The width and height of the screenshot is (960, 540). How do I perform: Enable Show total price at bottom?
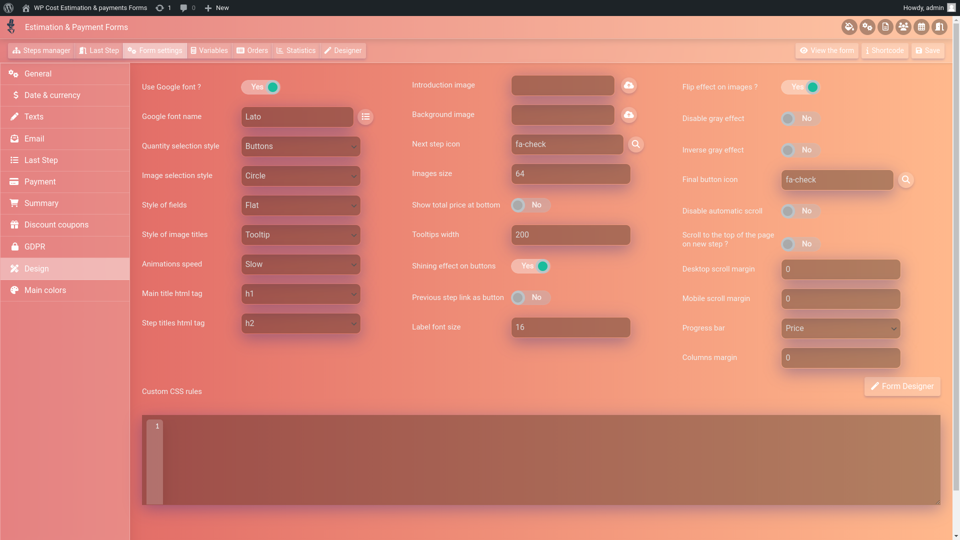coord(530,205)
